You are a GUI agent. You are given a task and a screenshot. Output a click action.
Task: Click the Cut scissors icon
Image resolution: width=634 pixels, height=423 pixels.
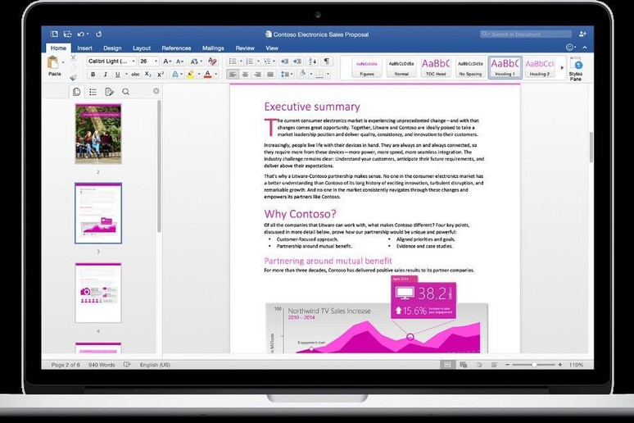coord(73,58)
